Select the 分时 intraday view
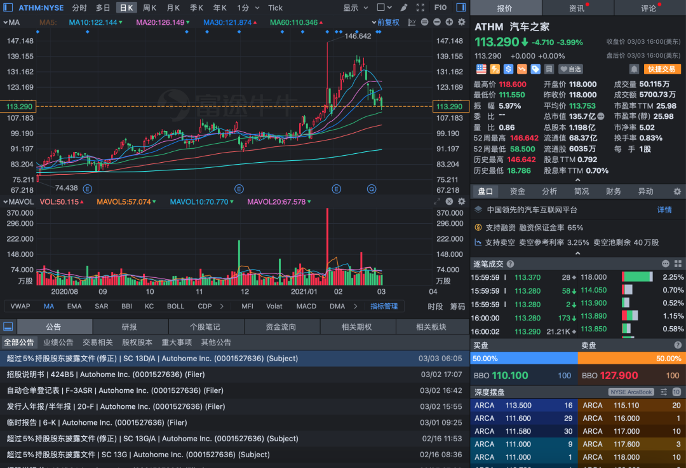This screenshot has height=468, width=686. click(79, 8)
